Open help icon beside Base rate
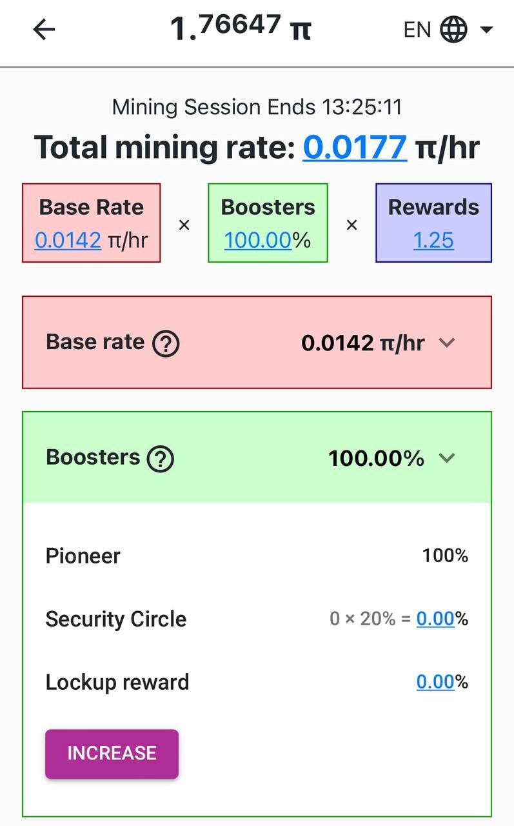This screenshot has height=826, width=514. (166, 343)
